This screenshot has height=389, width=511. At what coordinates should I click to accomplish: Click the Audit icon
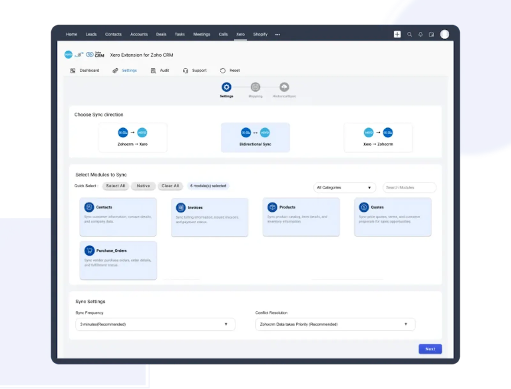tap(153, 70)
